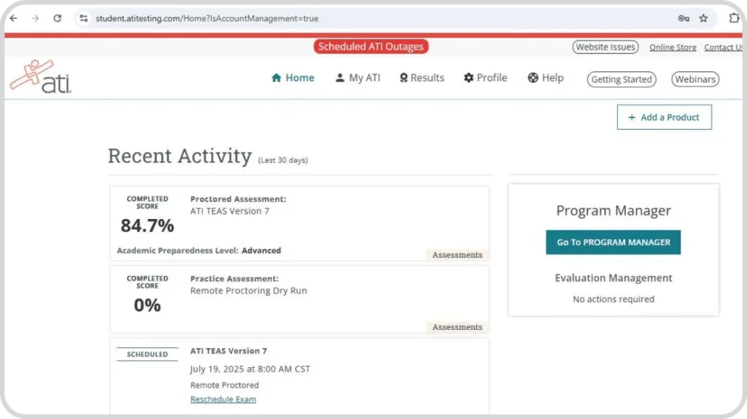
Task: Click "ATI TEAS Version 7" in proctored card
Action: [x=230, y=211]
